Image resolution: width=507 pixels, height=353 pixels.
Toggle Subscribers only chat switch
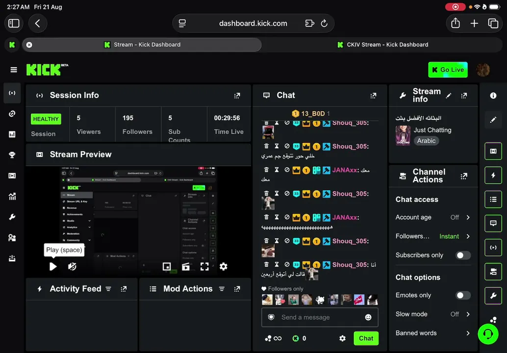[463, 255]
